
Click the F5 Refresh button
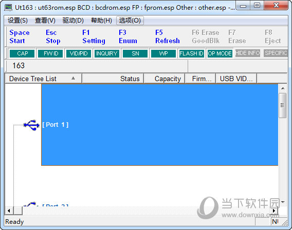click(x=168, y=36)
